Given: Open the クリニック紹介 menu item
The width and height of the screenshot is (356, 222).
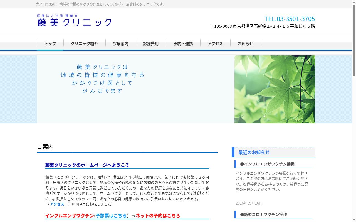Looking at the screenshot, I should pos(85,44).
